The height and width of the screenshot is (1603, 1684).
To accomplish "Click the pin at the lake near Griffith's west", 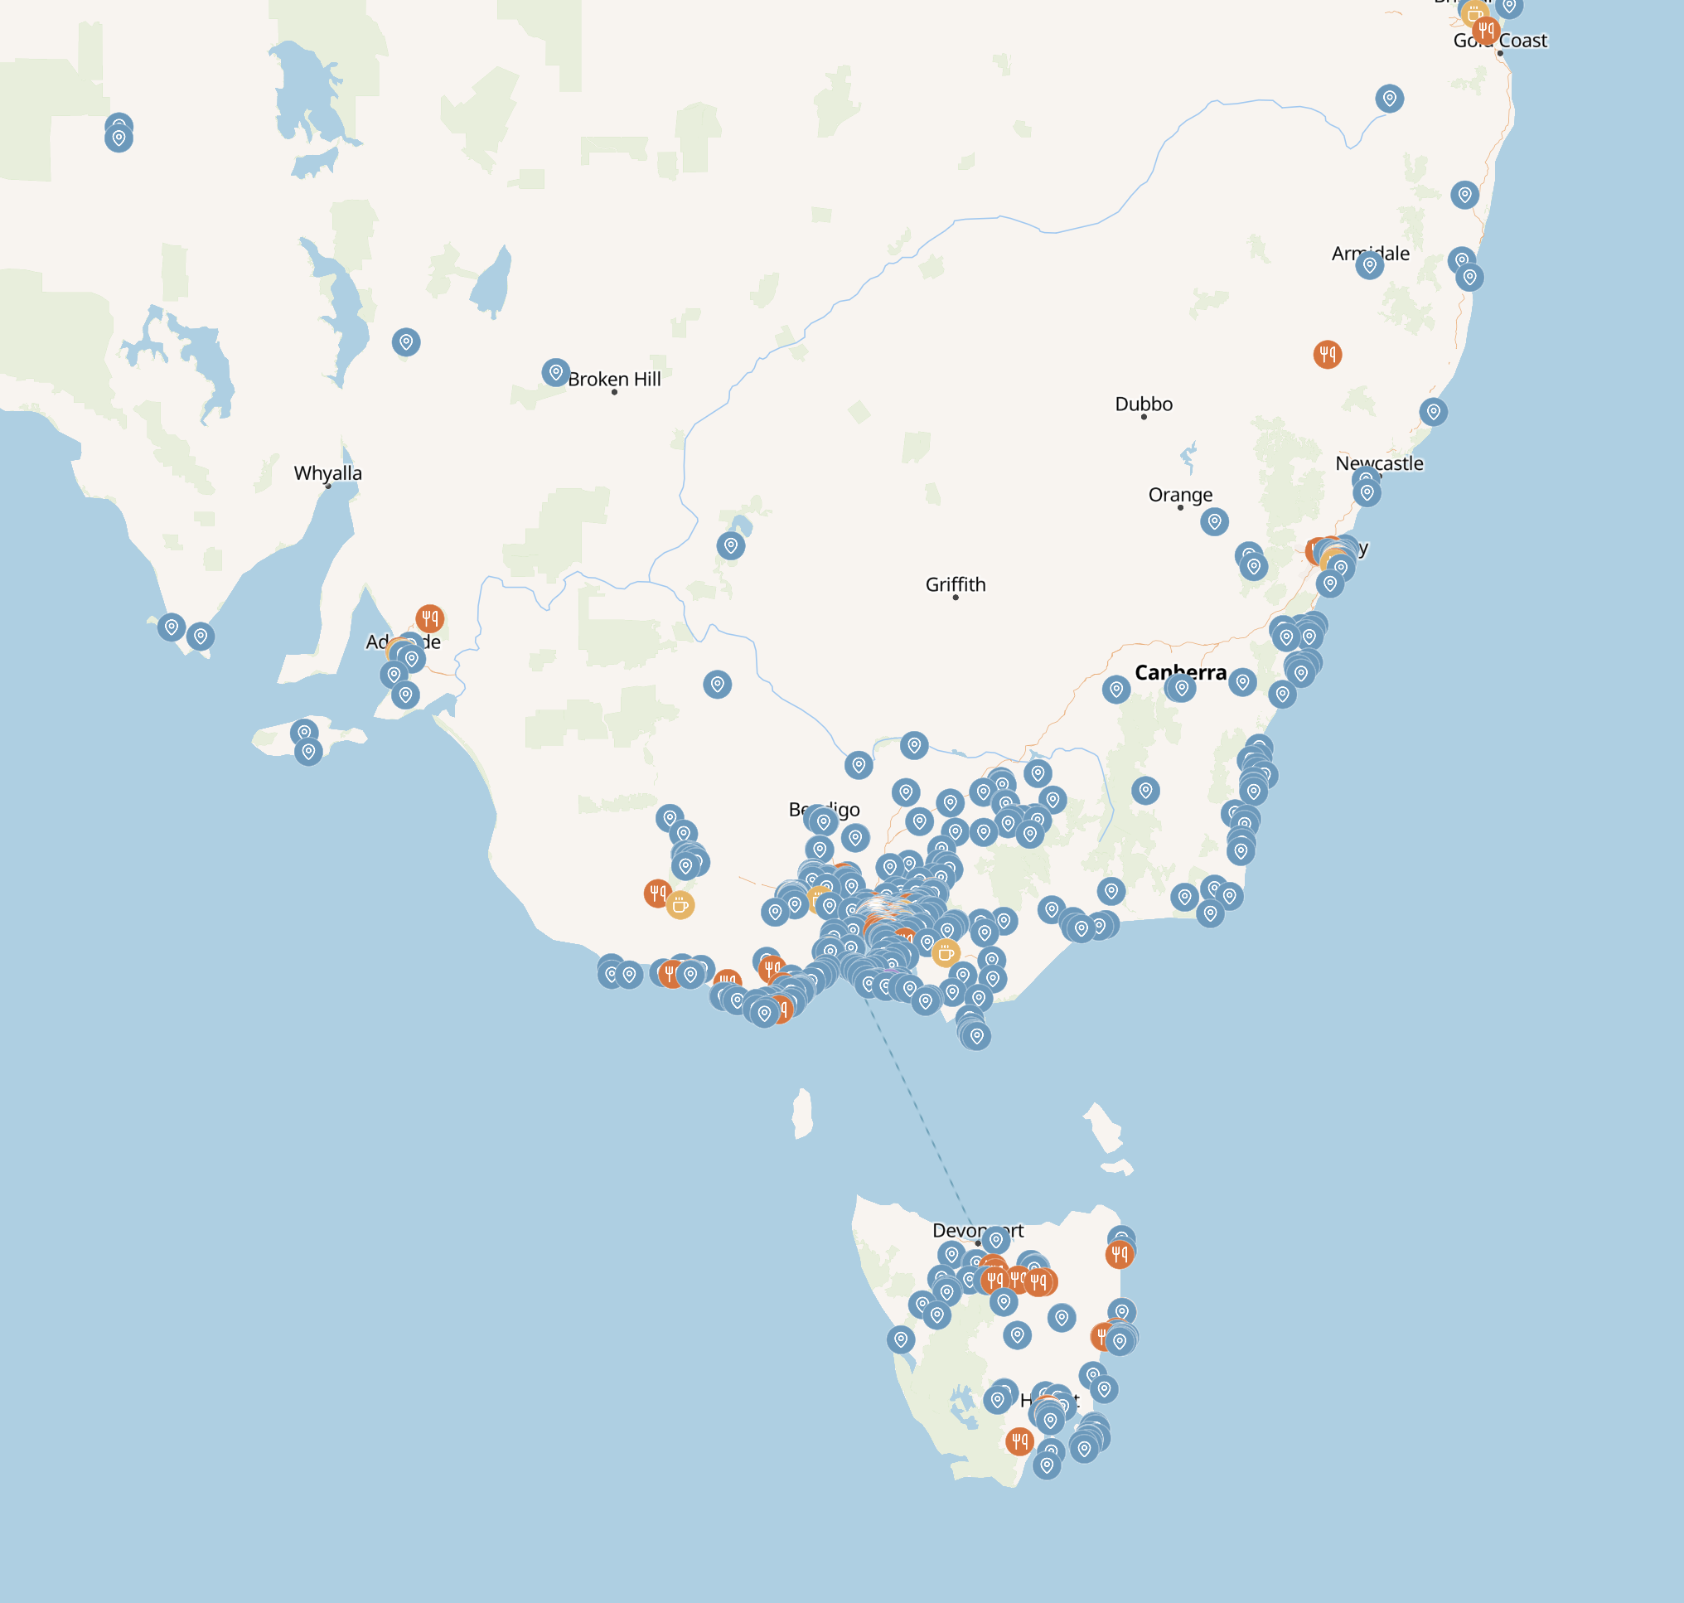I will coord(730,545).
